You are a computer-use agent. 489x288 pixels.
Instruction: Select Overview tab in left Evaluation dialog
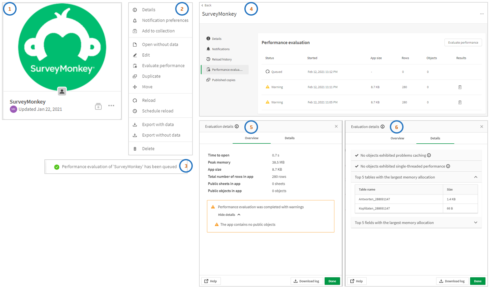click(x=252, y=138)
